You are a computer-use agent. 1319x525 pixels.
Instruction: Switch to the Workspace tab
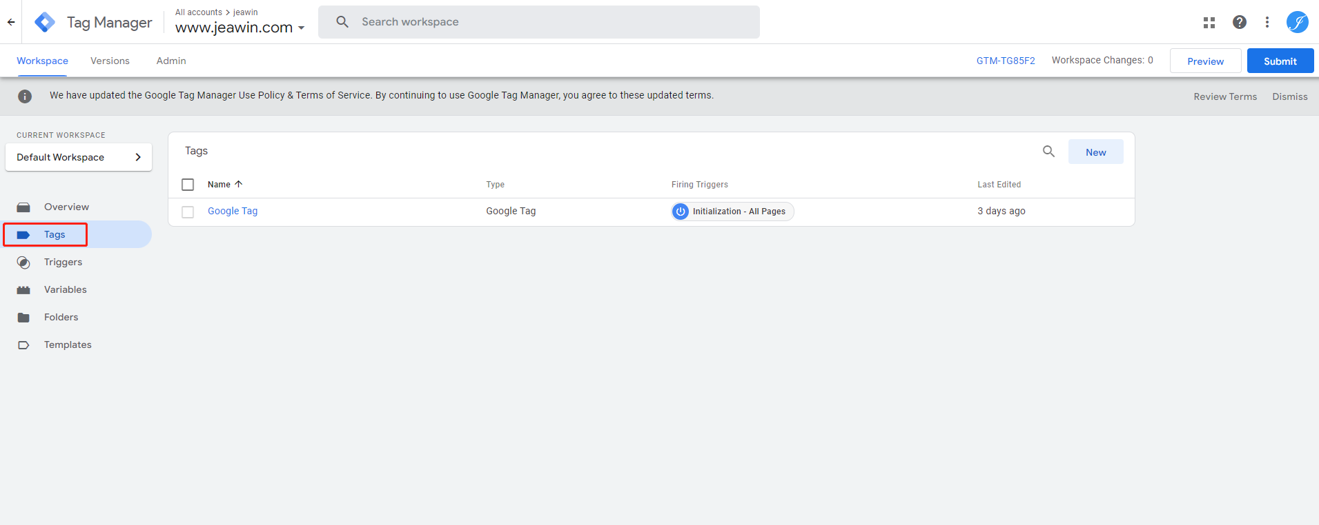42,61
